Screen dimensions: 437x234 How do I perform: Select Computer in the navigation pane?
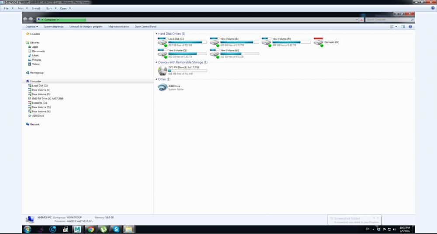click(34, 81)
